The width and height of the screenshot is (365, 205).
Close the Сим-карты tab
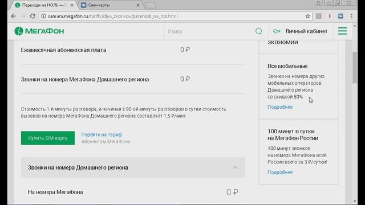[x=138, y=5]
